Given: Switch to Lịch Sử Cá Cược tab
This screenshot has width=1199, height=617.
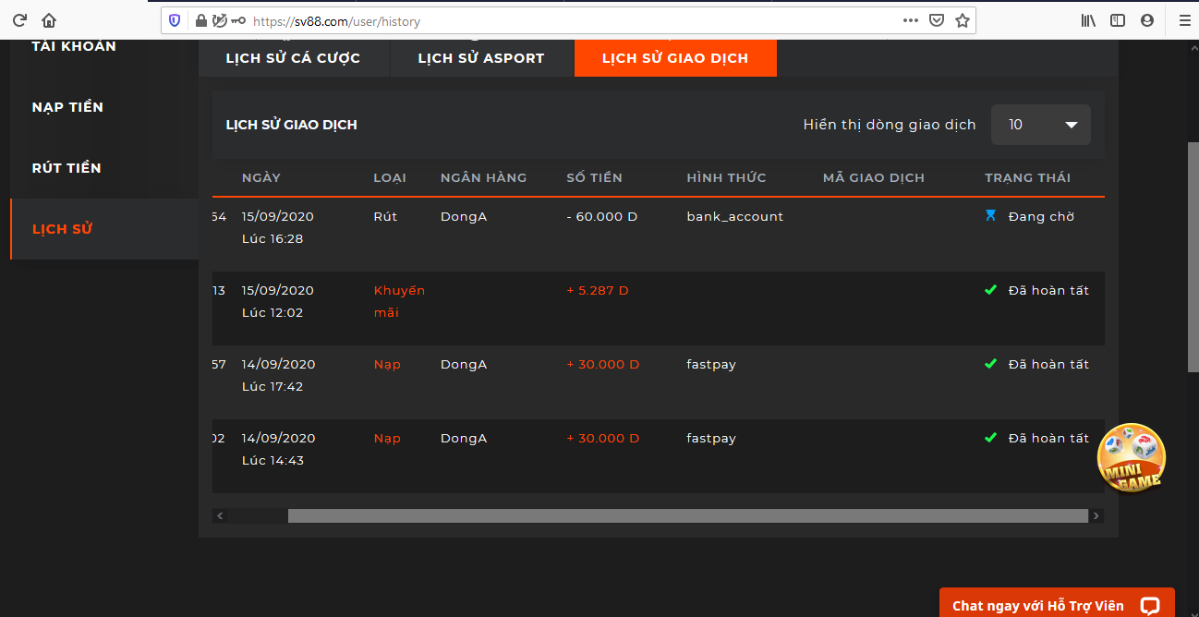Looking at the screenshot, I should (x=293, y=58).
